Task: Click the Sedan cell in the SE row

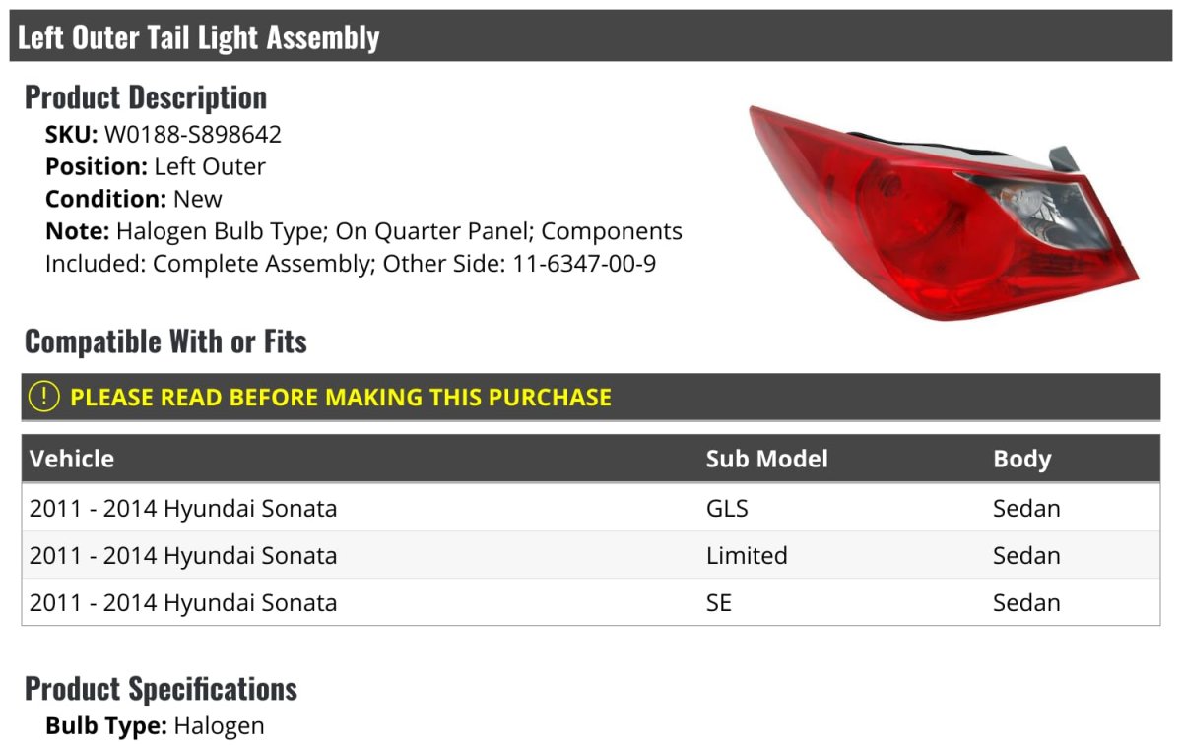Action: click(1026, 603)
